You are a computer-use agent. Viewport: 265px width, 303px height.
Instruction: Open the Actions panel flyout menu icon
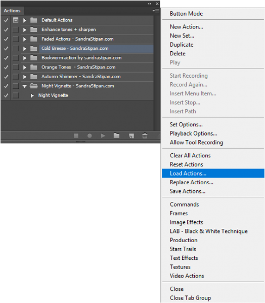click(156, 11)
